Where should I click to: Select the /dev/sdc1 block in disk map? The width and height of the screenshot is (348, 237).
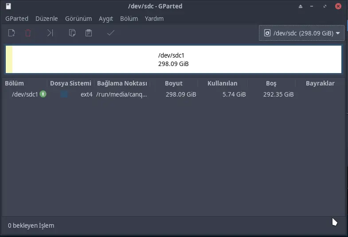[173, 59]
